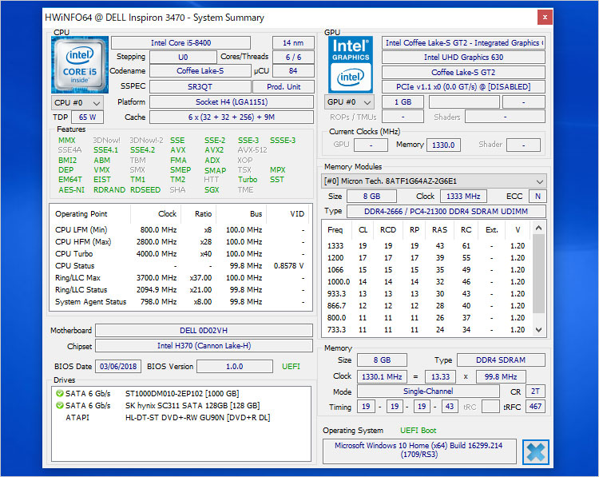Click the 14 nm process field
Image resolution: width=599 pixels, height=477 pixels.
(293, 43)
